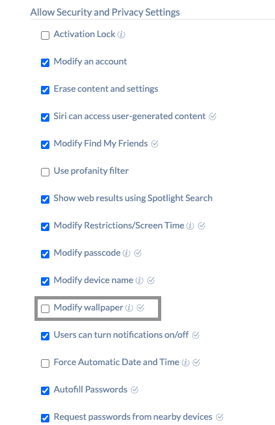The height and width of the screenshot is (425, 275).
Task: Click the info icon beside Modify wallpaper
Action: [129, 308]
